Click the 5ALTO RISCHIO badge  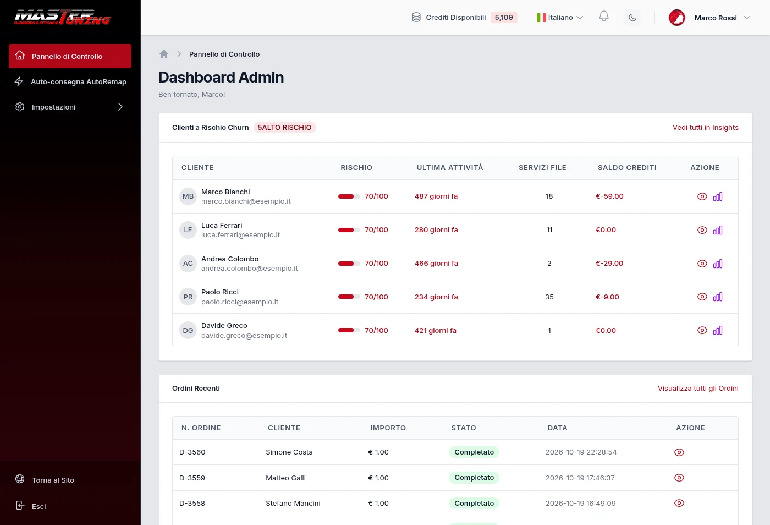pyautogui.click(x=284, y=128)
